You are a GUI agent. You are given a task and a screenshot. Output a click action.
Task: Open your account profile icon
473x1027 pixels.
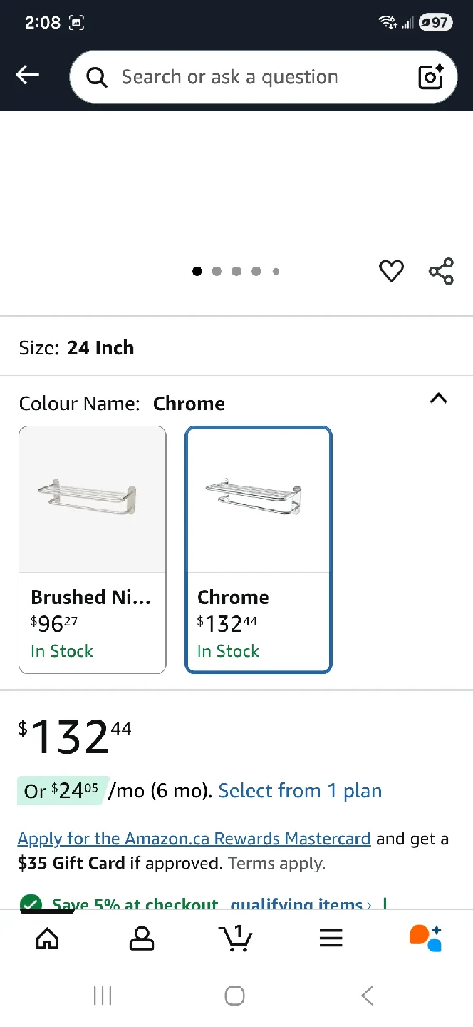click(142, 938)
